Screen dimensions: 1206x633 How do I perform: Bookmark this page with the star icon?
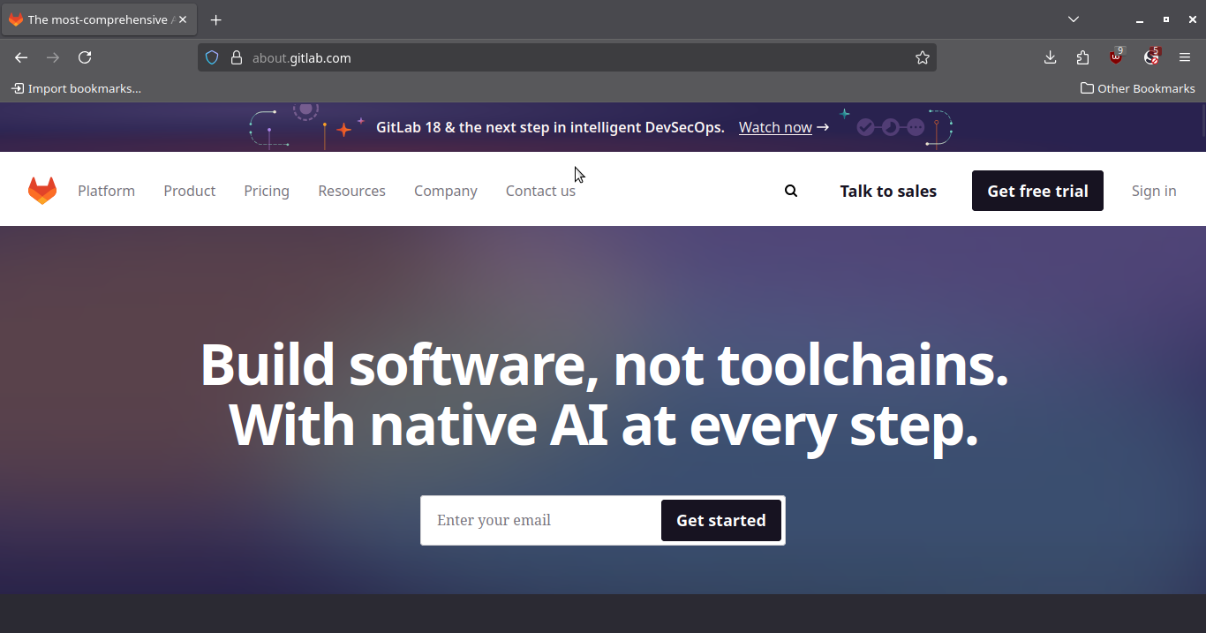click(x=923, y=58)
